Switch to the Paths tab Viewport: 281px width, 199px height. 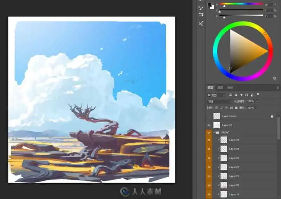pos(230,88)
